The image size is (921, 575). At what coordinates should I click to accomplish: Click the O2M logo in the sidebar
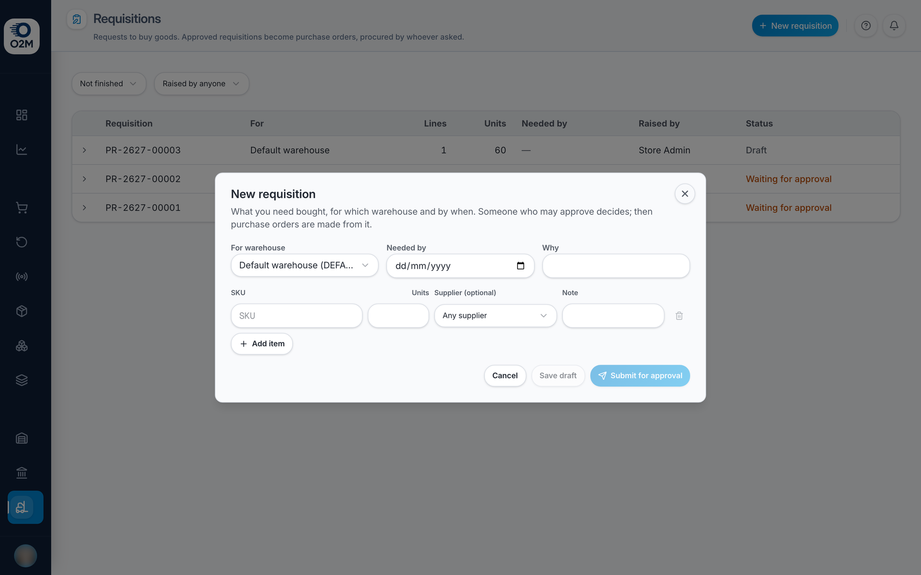(x=22, y=36)
